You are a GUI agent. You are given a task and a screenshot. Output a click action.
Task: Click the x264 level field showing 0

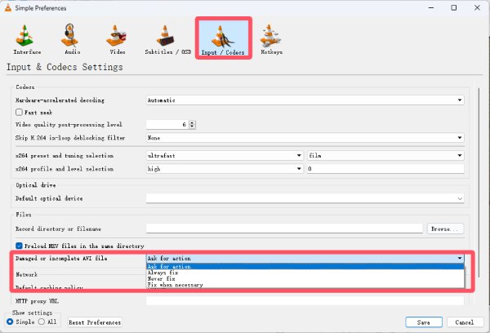tap(385, 169)
